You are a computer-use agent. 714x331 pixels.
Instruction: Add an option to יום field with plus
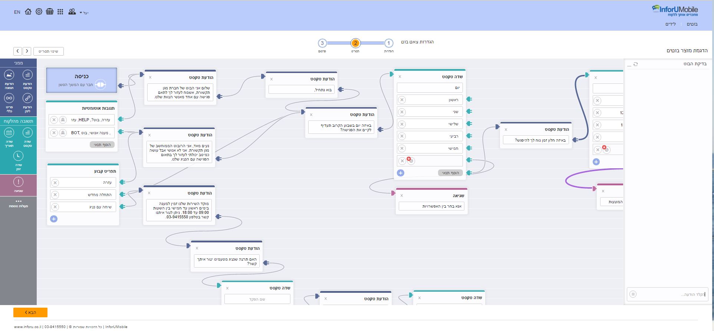(x=400, y=173)
